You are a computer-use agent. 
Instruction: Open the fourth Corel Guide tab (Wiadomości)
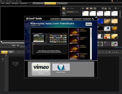(x=87, y=19)
